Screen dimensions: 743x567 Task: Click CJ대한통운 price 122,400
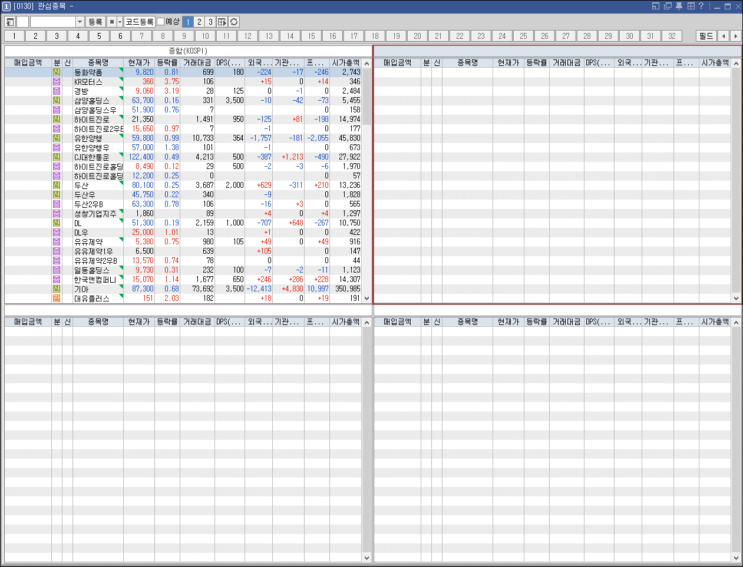click(x=141, y=157)
